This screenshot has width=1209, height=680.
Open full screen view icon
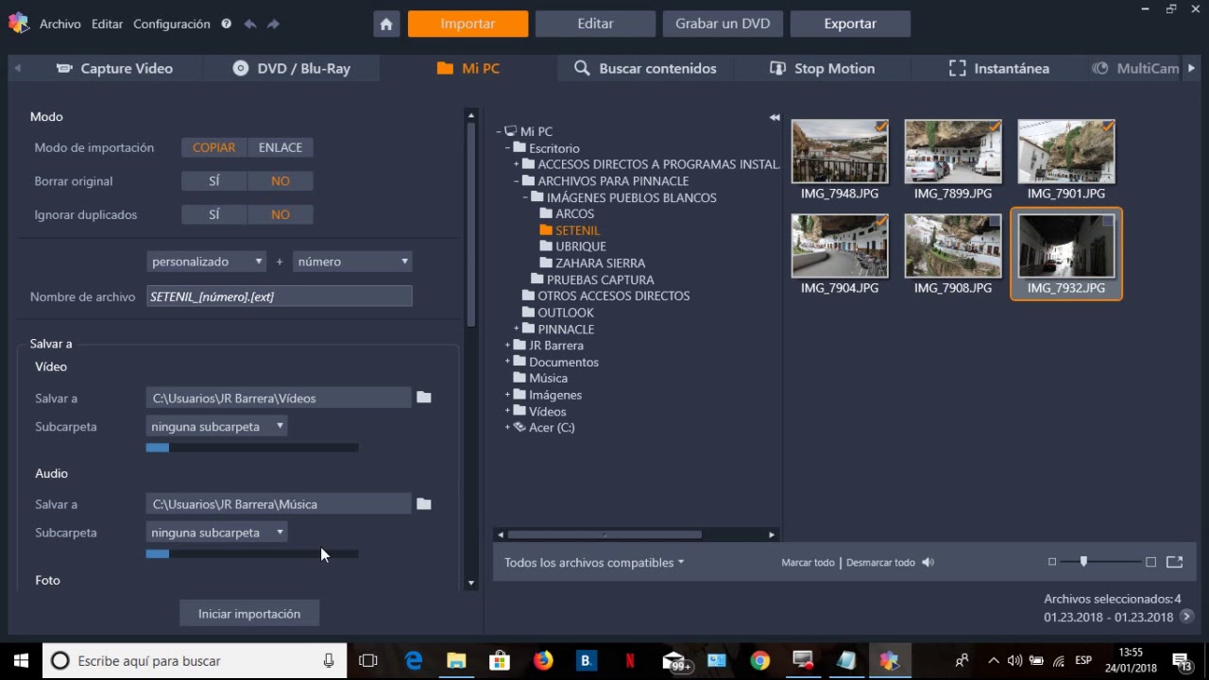click(1174, 562)
